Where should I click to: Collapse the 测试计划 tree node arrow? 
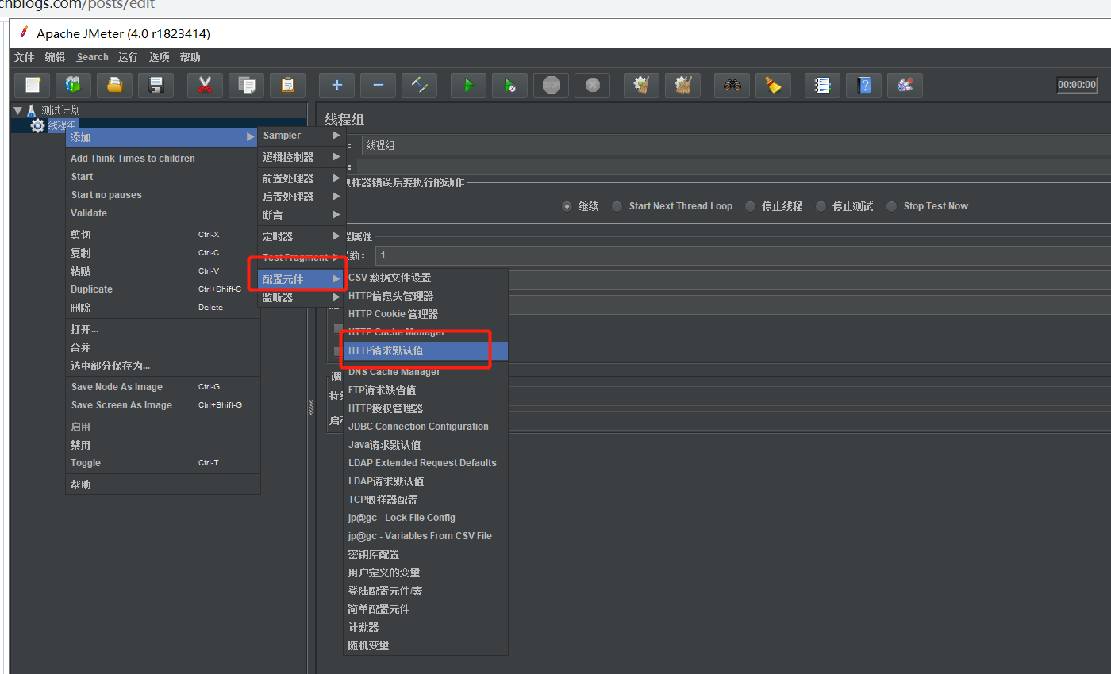[17, 111]
